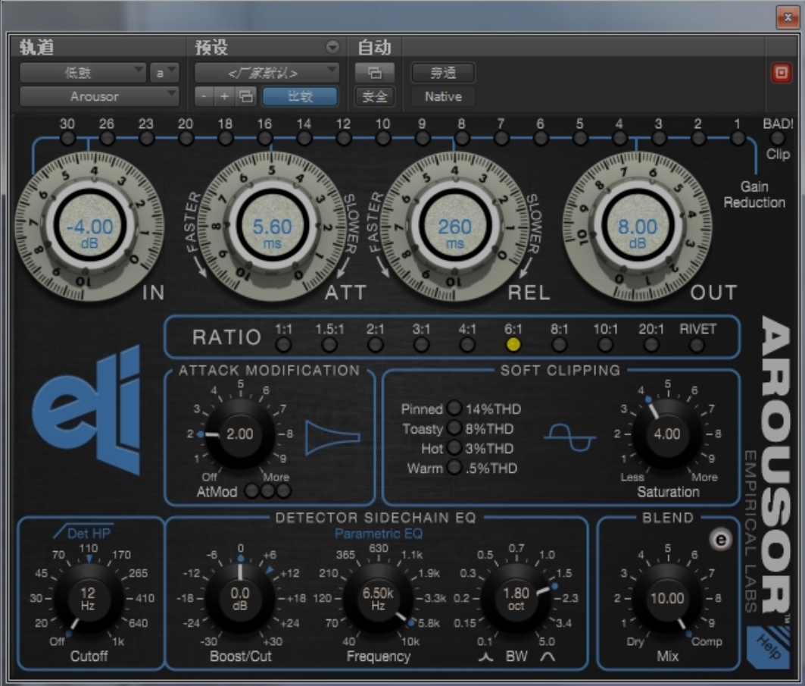Expand the Arousor plugin selector dropdown
Screen dimensions: 805x686
pos(99,96)
